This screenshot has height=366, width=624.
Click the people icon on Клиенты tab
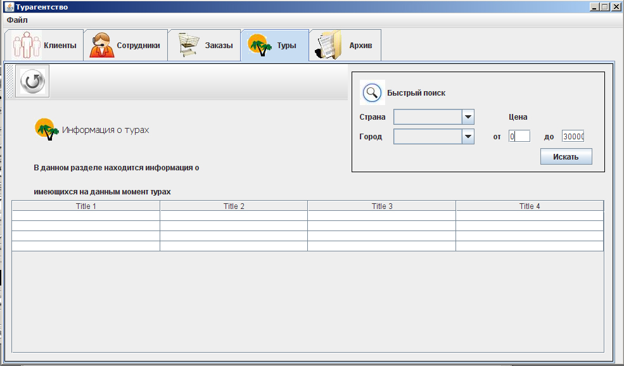click(x=26, y=46)
